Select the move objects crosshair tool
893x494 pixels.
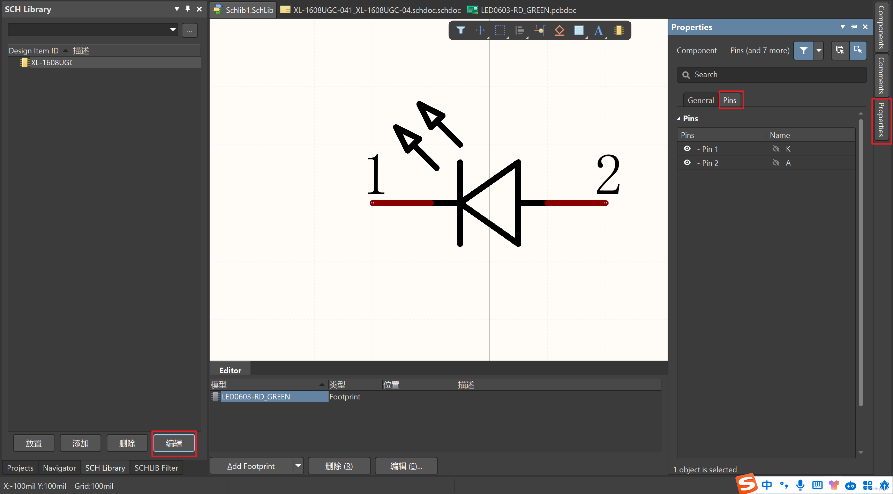point(480,31)
